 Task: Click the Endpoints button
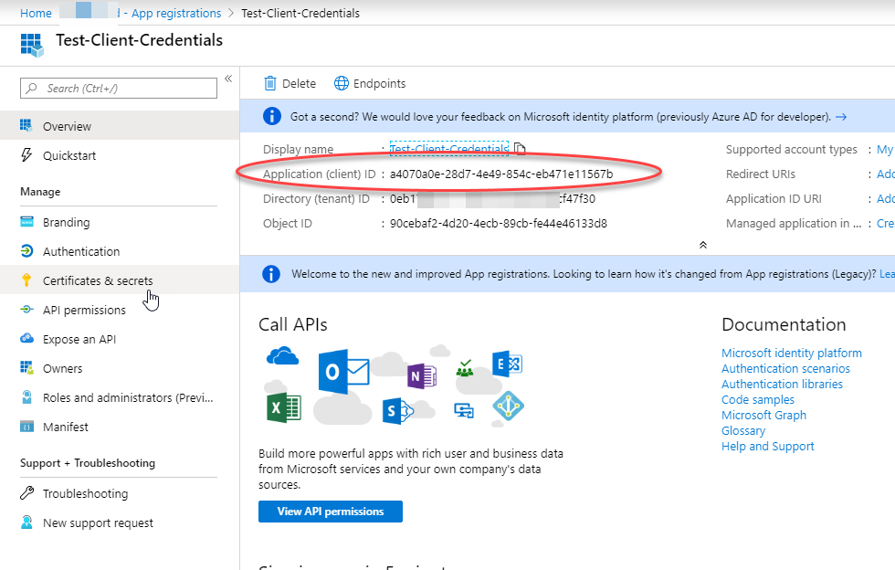370,83
